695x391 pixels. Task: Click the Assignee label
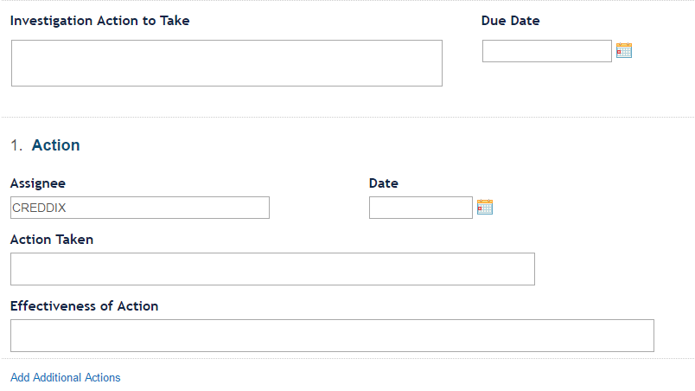38,183
